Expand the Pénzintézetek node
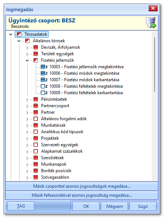The width and height of the screenshot is (164, 218). coord(27,100)
